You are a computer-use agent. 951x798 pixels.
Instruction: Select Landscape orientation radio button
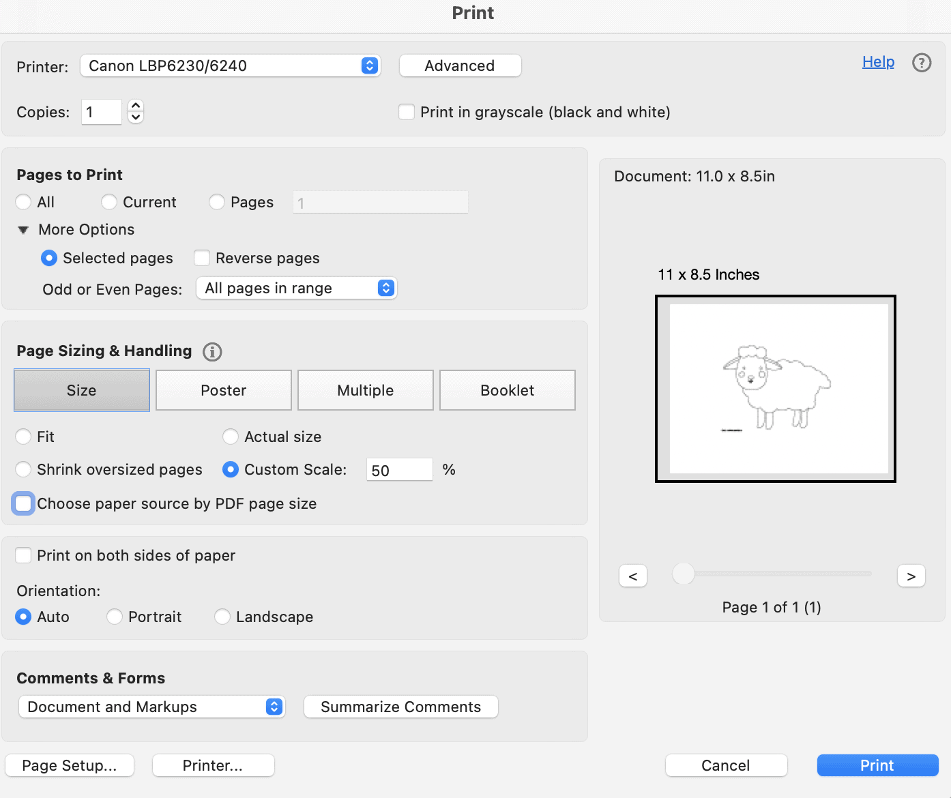point(222,617)
